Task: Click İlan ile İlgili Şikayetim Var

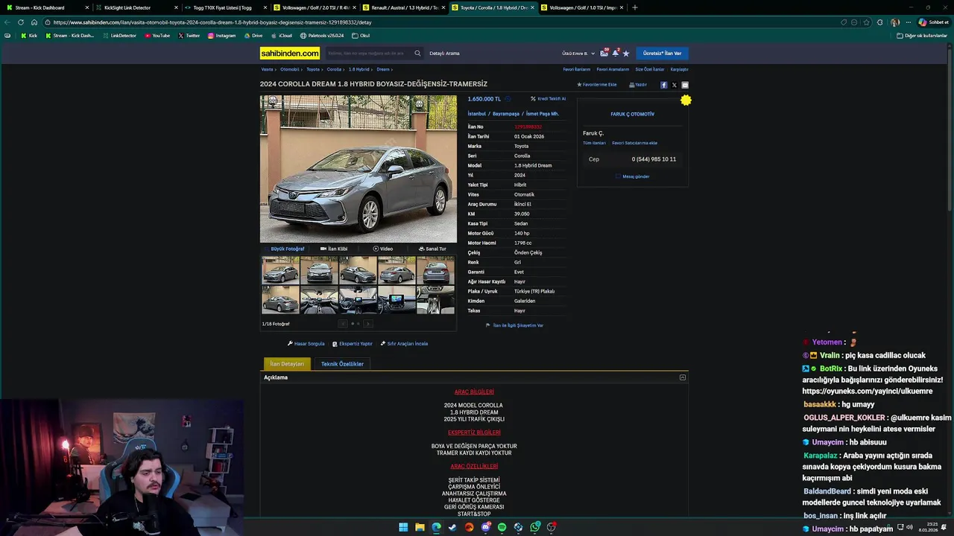Action: pyautogui.click(x=514, y=325)
